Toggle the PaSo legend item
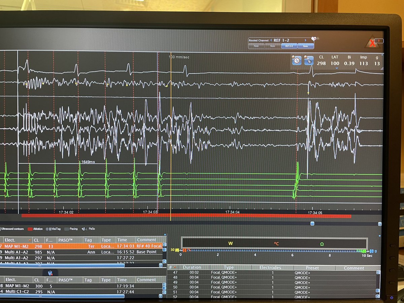The image size is (404, 303). coord(89,229)
